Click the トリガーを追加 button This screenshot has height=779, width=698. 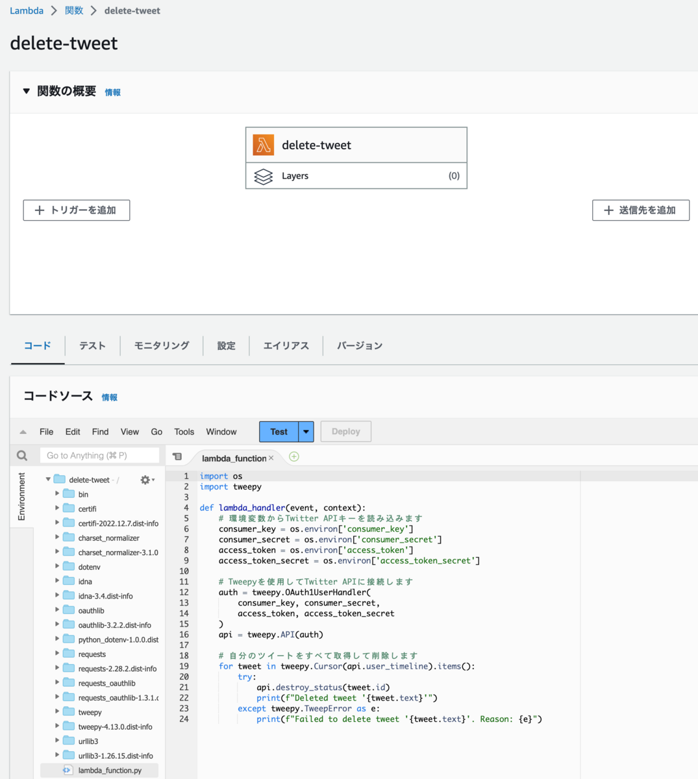[x=77, y=210]
